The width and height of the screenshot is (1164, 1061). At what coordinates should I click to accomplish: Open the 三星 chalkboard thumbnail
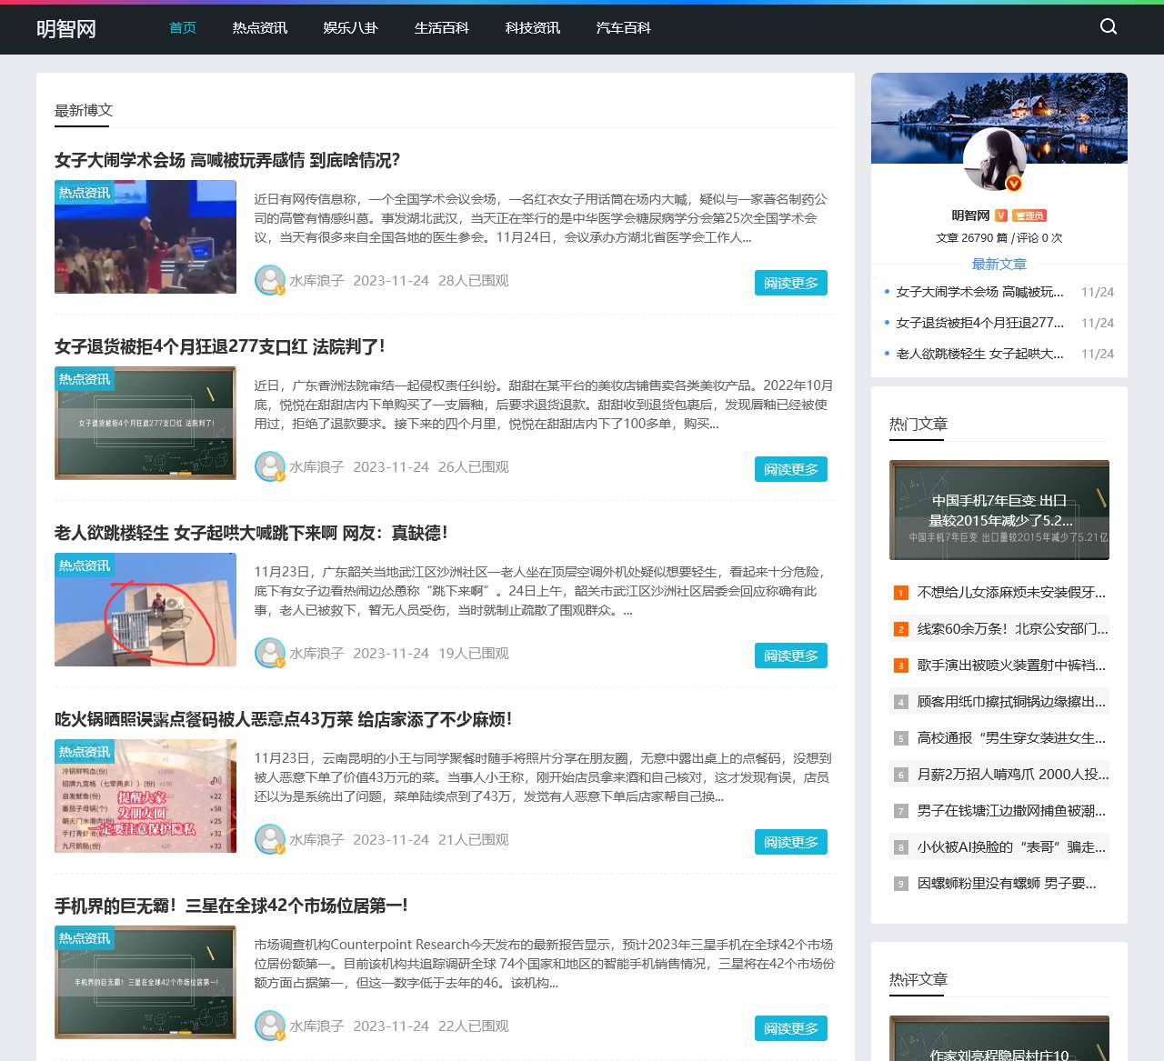pyautogui.click(x=145, y=982)
